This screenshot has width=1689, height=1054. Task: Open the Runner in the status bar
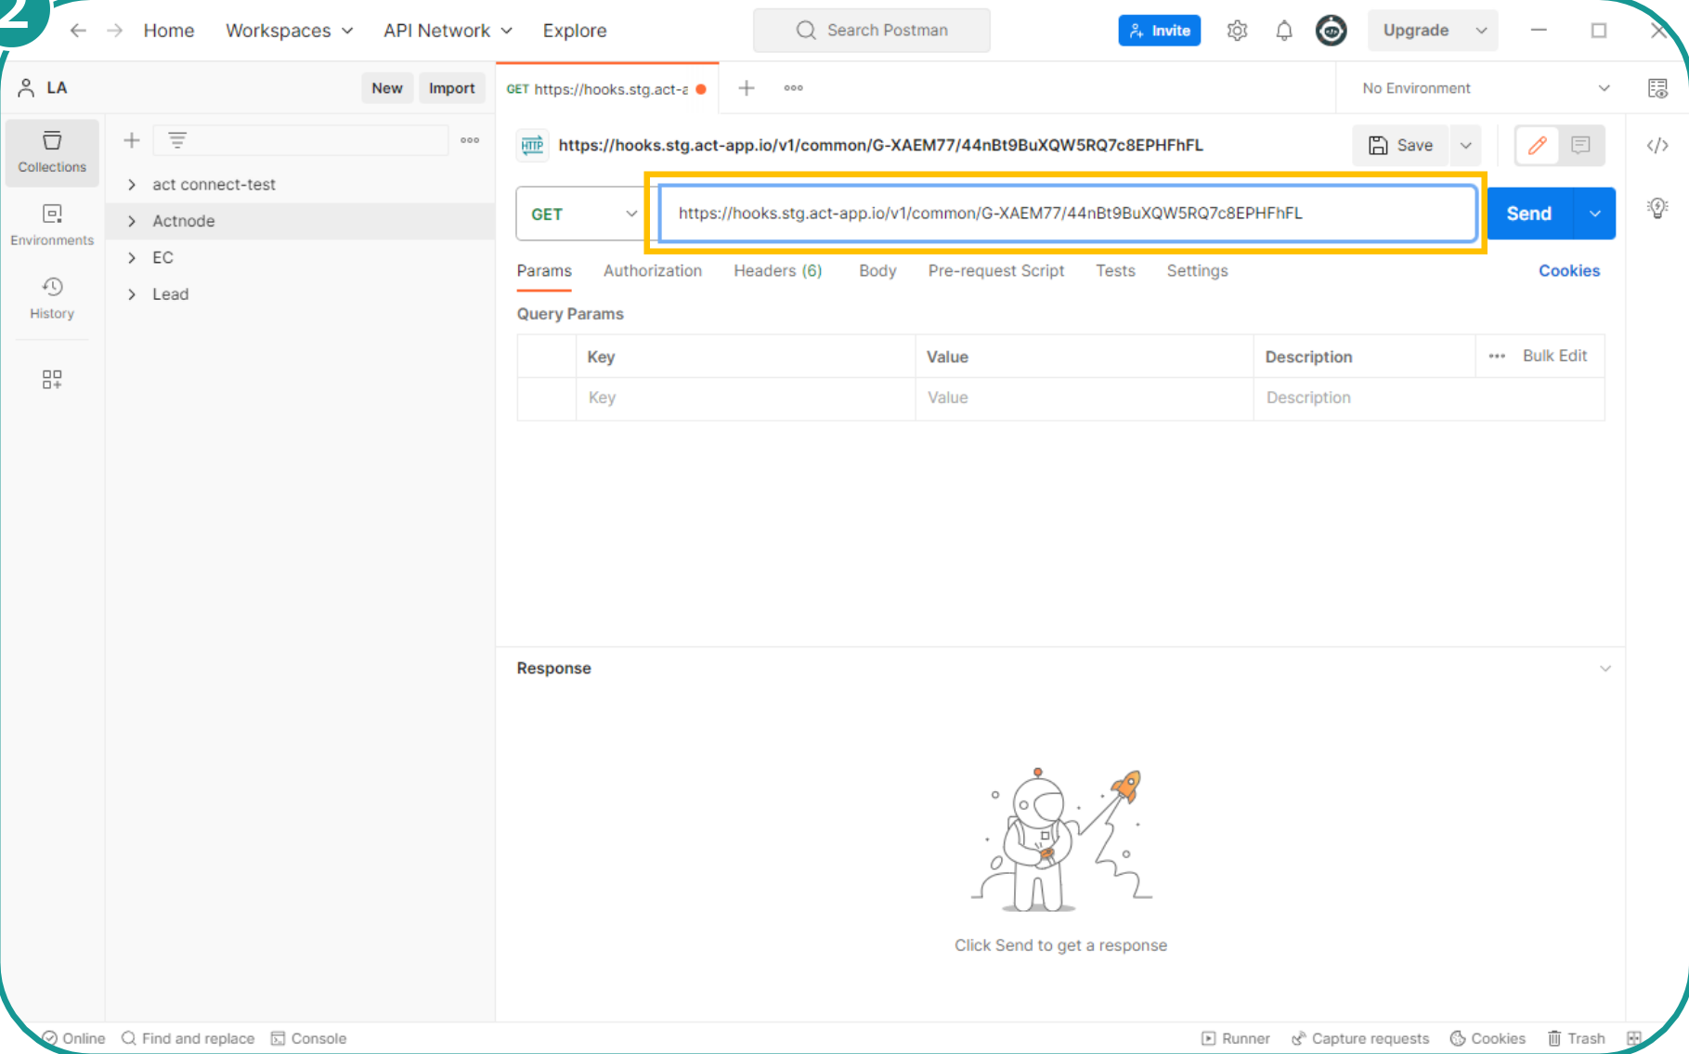pos(1236,1038)
